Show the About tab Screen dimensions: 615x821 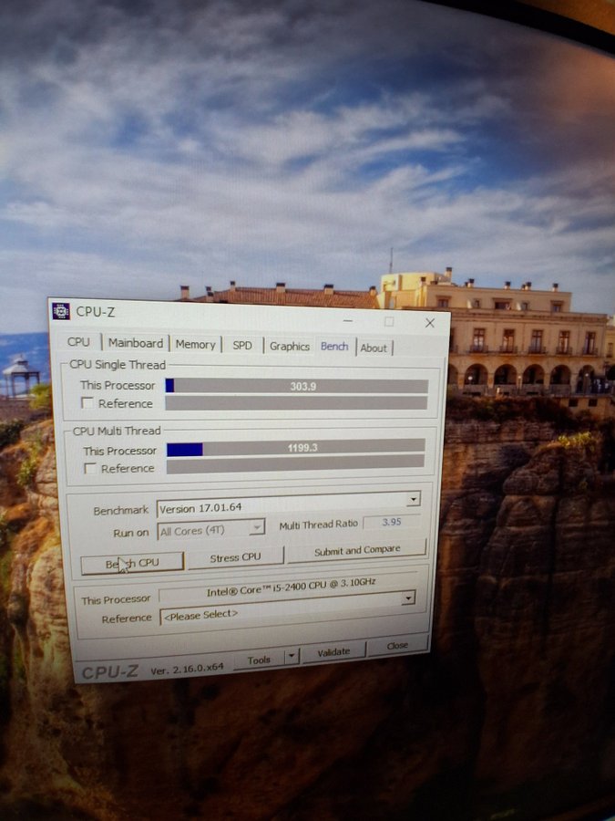tap(374, 348)
